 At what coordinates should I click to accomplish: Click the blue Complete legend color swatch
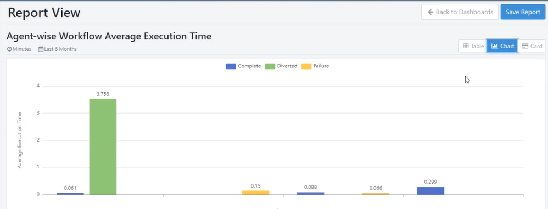(x=231, y=66)
